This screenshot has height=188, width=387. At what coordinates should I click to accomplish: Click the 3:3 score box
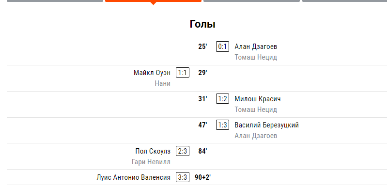pyautogui.click(x=183, y=177)
